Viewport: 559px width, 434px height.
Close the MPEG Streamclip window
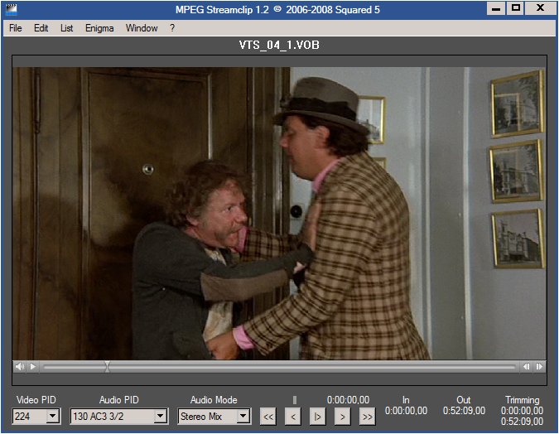[541, 8]
